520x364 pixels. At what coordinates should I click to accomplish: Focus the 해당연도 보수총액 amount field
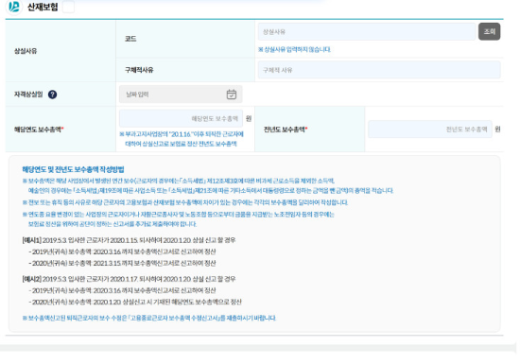click(x=181, y=119)
